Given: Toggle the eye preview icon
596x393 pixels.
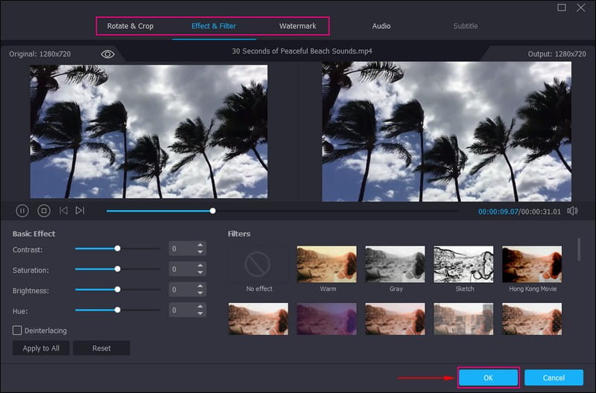Looking at the screenshot, I should pos(108,54).
